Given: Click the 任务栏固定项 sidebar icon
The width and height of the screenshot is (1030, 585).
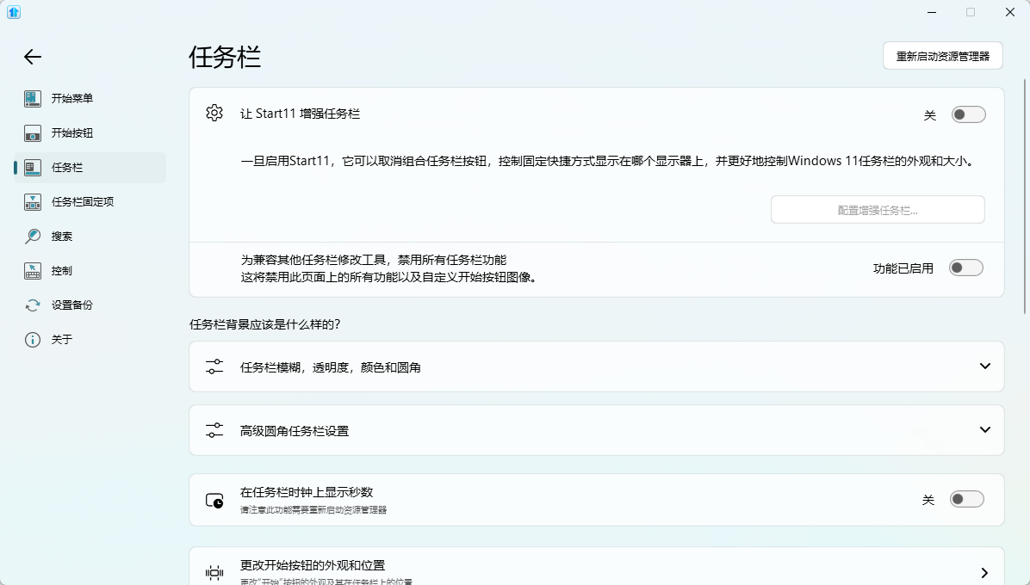Looking at the screenshot, I should click(33, 202).
